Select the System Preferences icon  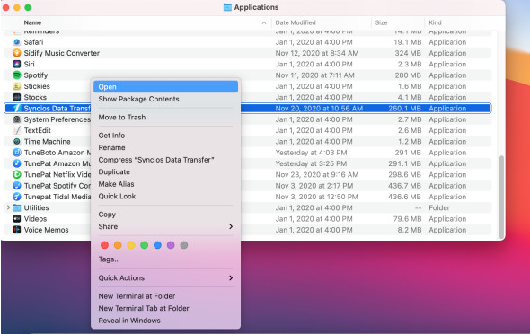click(x=16, y=119)
